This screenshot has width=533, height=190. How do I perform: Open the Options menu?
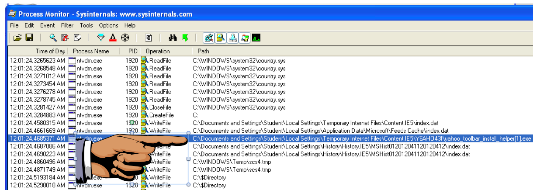point(108,25)
